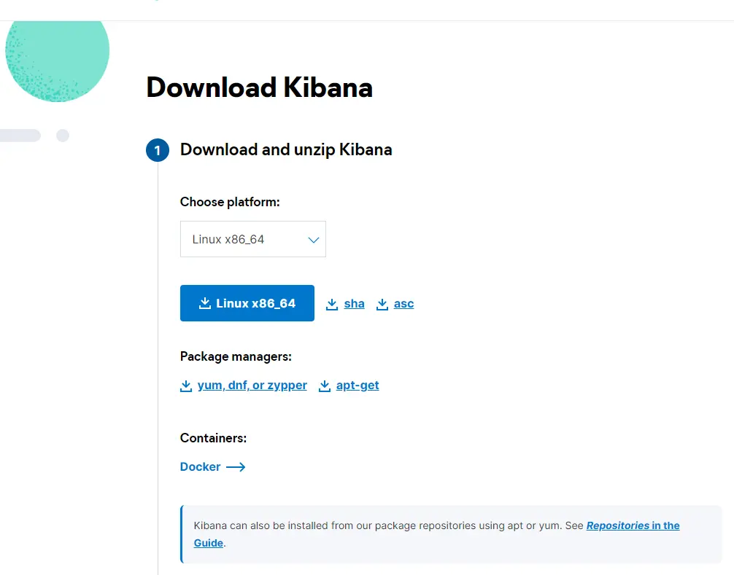Open the yum, dnf, or zypper link
734x575 pixels.
[252, 386]
